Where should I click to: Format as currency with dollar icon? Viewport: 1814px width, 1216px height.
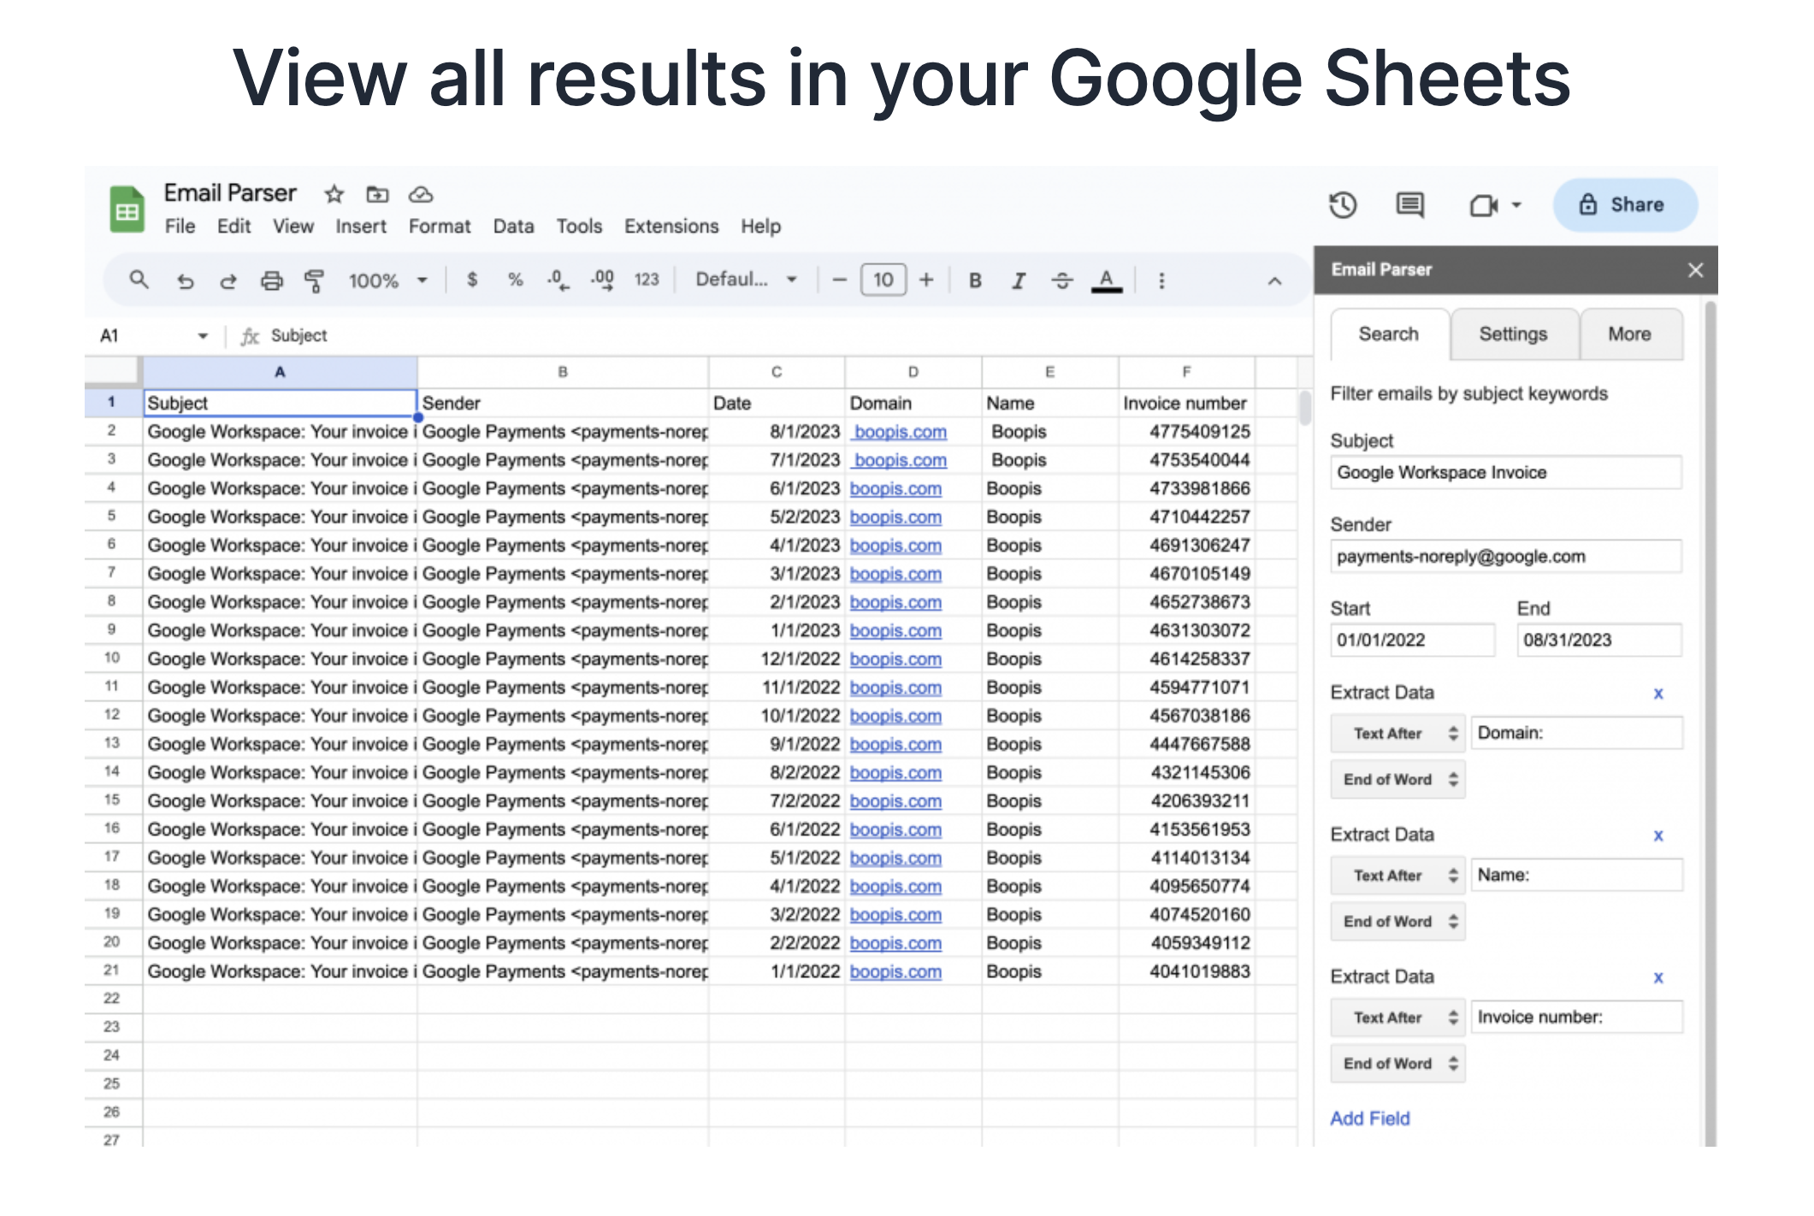(x=472, y=280)
